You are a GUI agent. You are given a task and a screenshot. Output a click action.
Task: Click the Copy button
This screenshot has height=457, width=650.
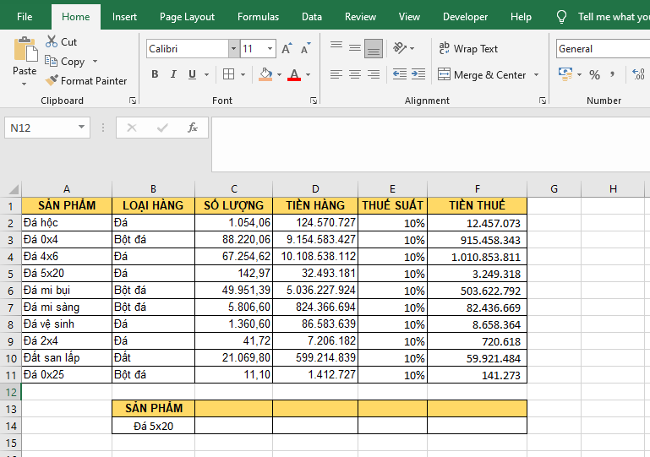point(66,62)
